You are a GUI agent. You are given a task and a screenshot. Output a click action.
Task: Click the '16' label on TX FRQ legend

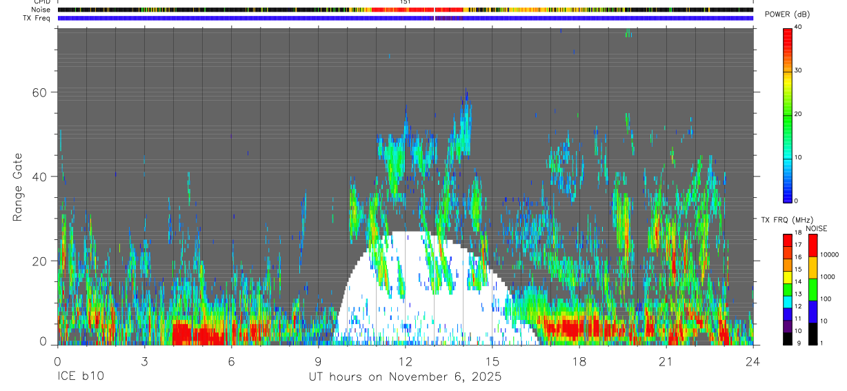pyautogui.click(x=798, y=257)
